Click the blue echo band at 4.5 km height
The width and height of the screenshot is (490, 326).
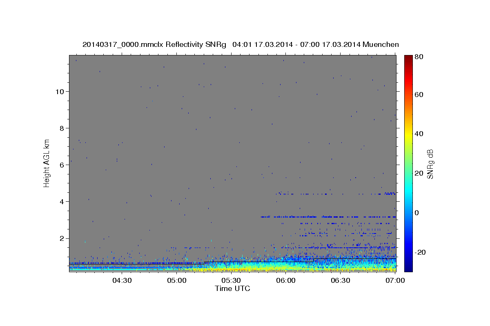pyautogui.click(x=336, y=194)
